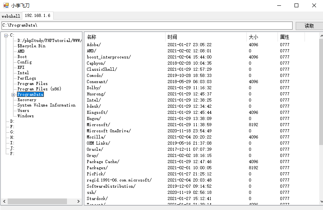Click the tree panel left scroll arrow

click(4, 202)
